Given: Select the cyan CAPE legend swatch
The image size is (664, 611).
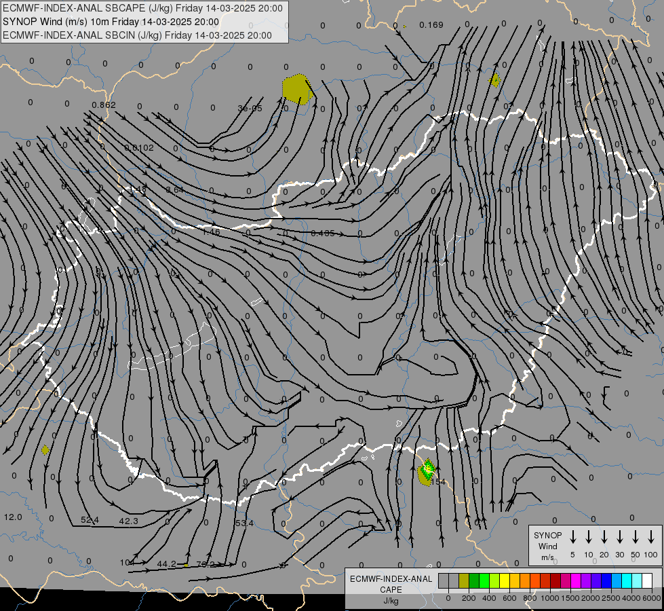Looking at the screenshot, I should click(x=627, y=581).
